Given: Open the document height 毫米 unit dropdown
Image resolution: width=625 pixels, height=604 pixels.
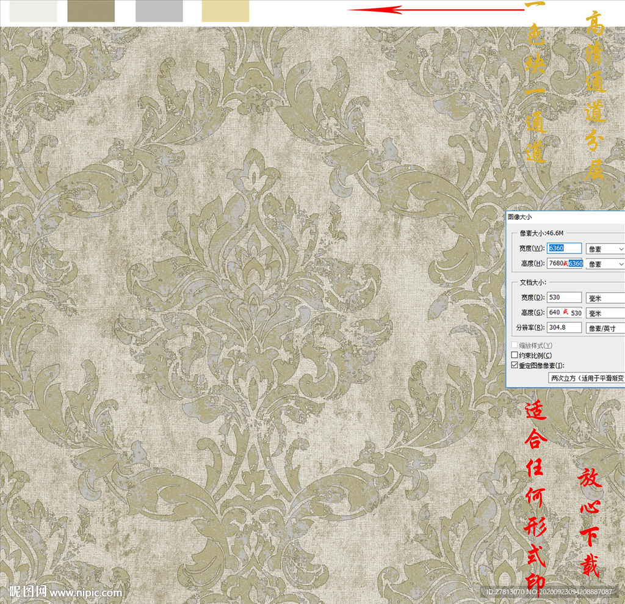Looking at the screenshot, I should (x=605, y=313).
